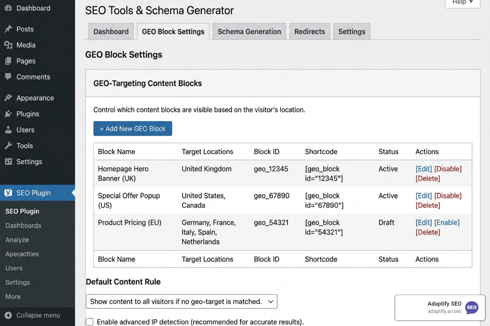
Task: Click Block ID geo_54321 cell
Action: coord(271,222)
